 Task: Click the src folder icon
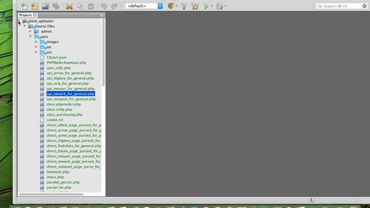(x=42, y=52)
